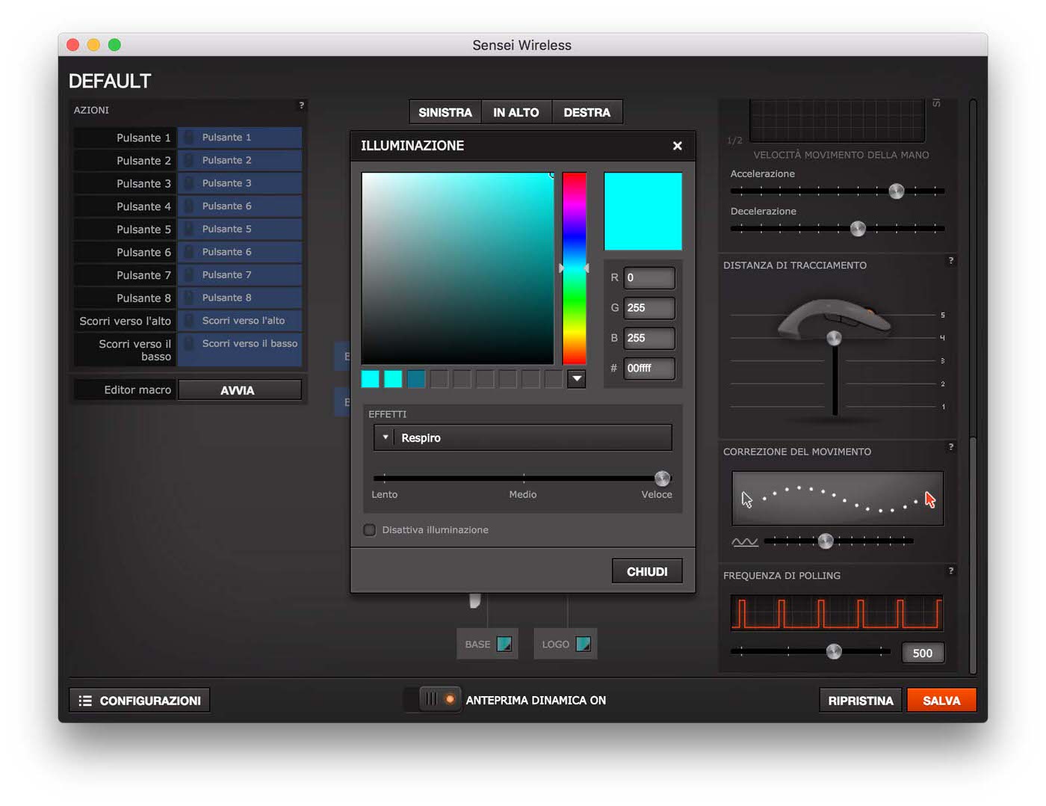This screenshot has width=1046, height=806.
Task: Adjust the Accelerazione slider handle
Action: [897, 191]
